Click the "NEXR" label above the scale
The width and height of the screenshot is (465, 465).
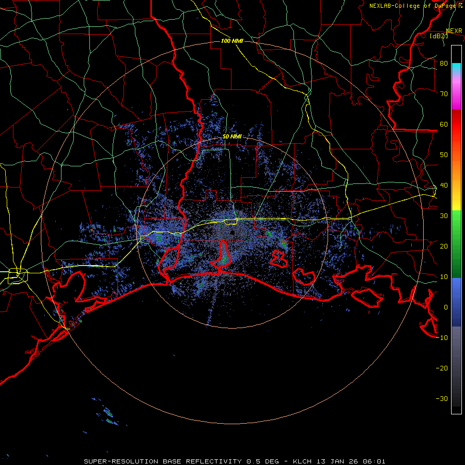coord(454,31)
